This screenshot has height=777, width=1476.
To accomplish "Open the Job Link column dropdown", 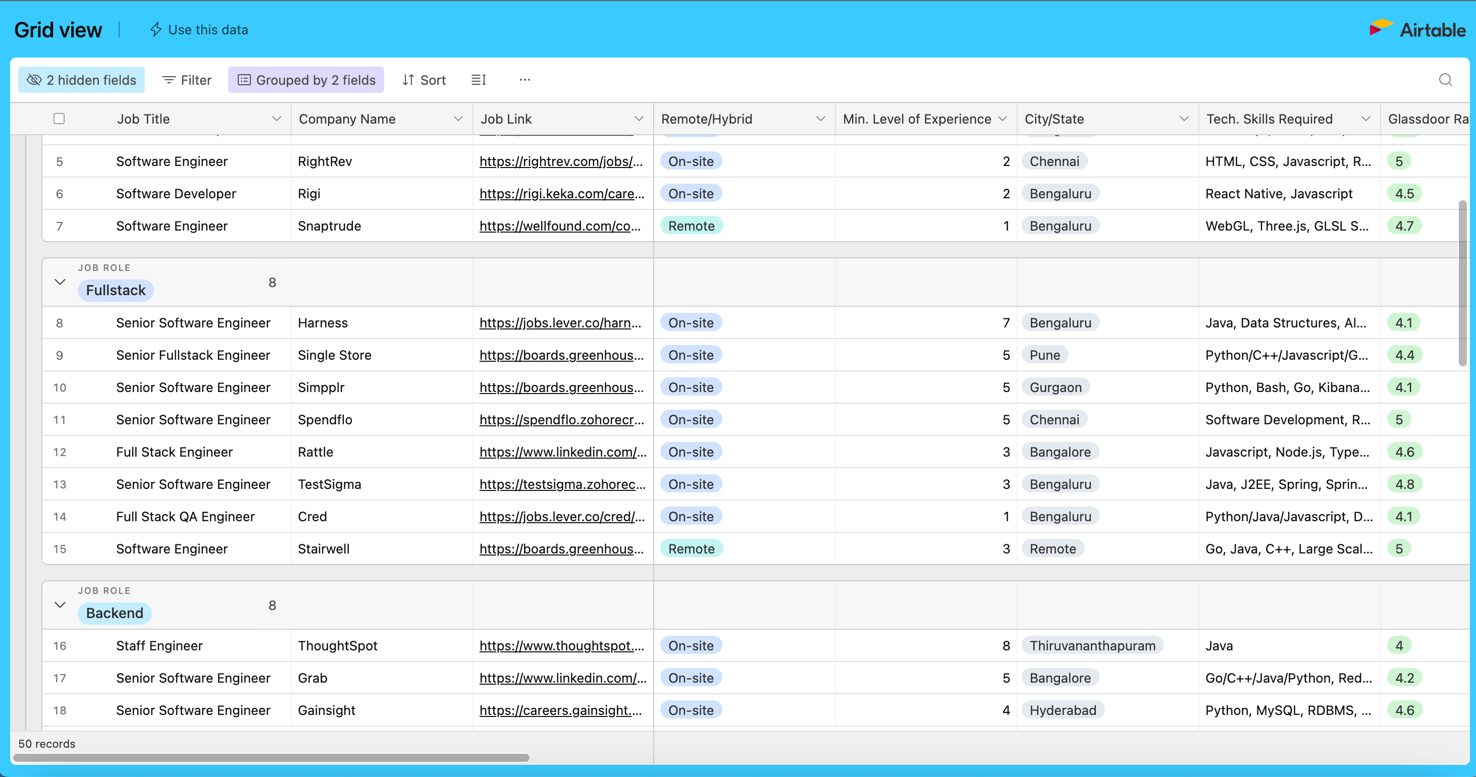I will pos(639,119).
